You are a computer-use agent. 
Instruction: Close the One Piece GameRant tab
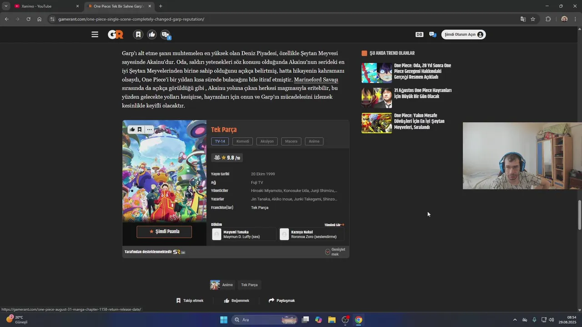click(150, 6)
